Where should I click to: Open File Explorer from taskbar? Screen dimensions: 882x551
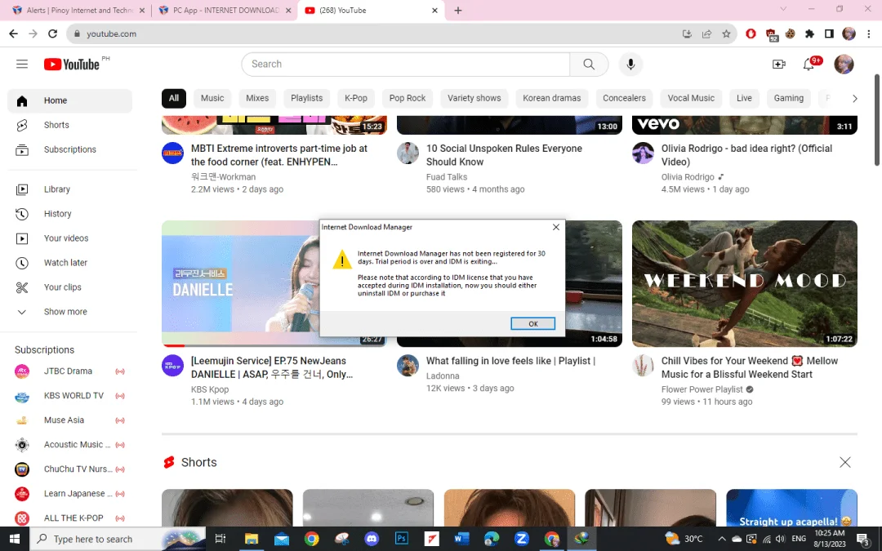point(251,539)
